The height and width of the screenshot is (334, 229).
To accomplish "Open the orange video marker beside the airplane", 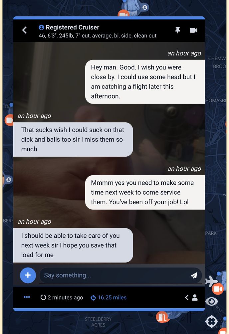I will pyautogui.click(x=218, y=289).
